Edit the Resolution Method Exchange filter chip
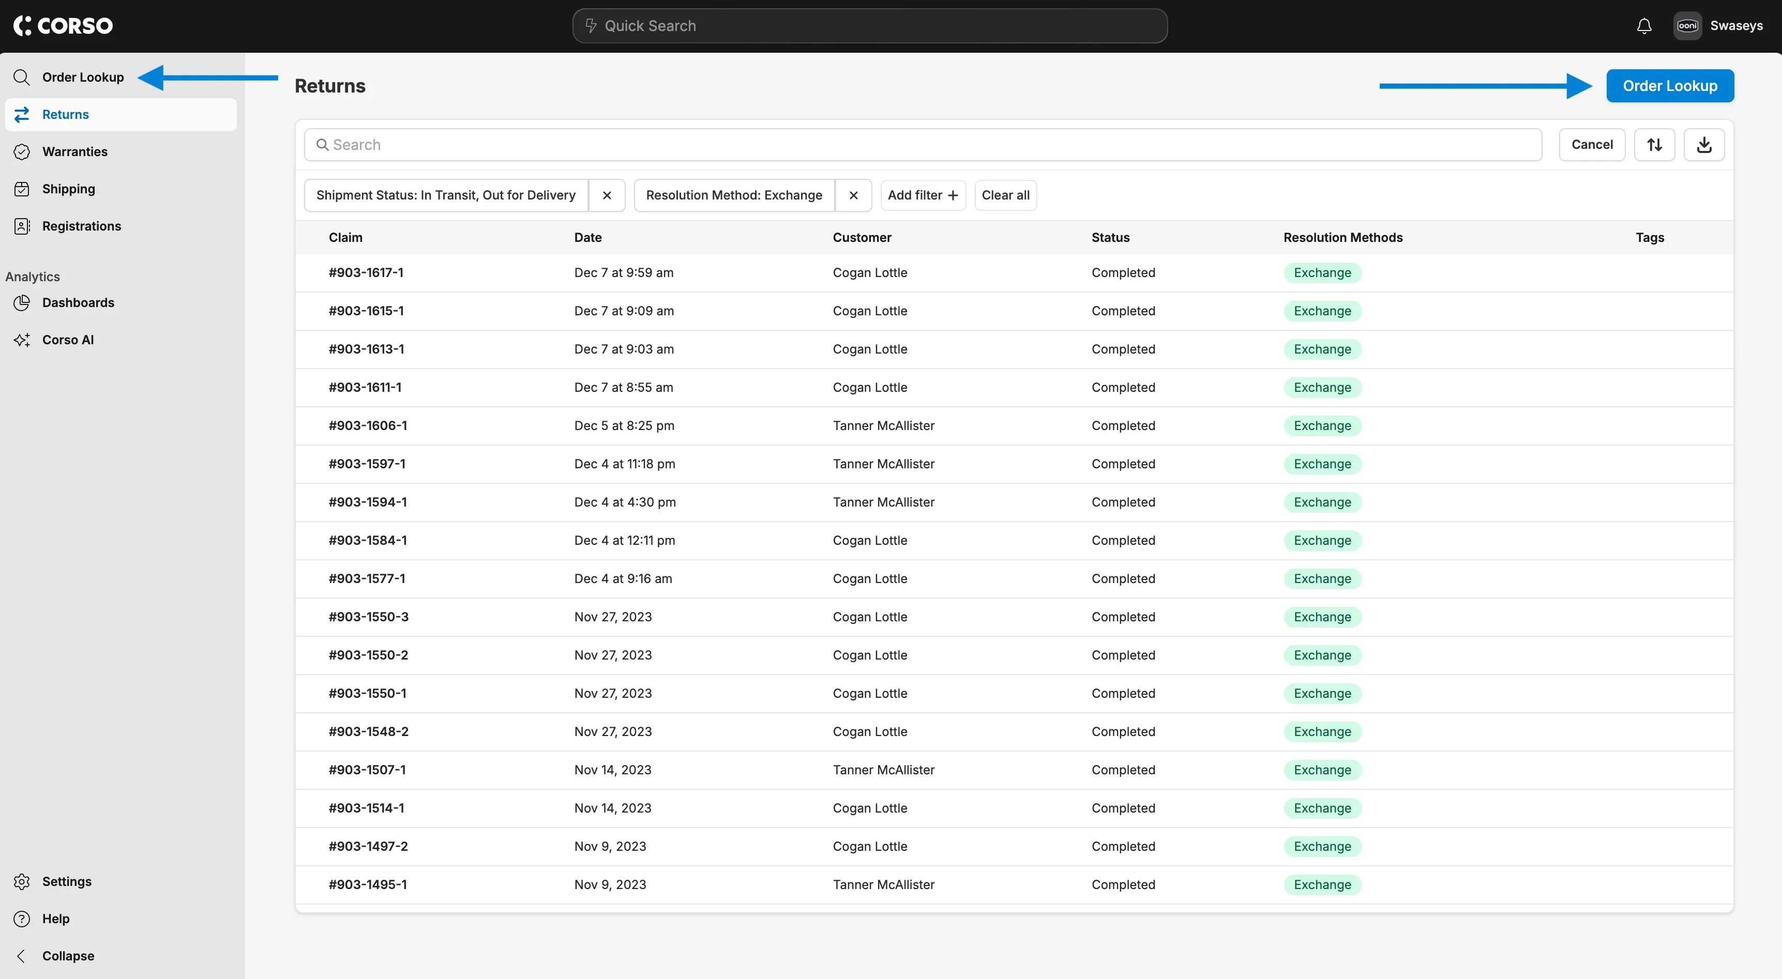The height and width of the screenshot is (979, 1782). click(734, 195)
